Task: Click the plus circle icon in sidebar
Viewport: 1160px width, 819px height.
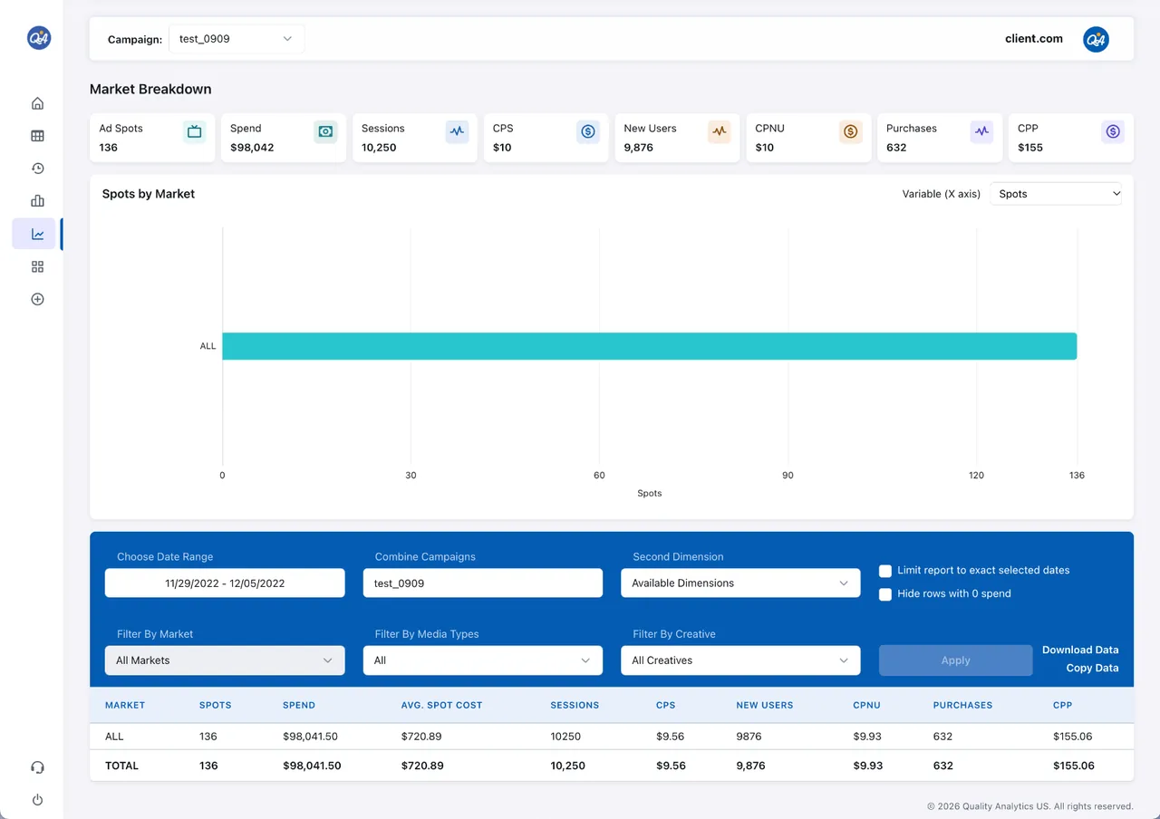Action: click(x=37, y=299)
